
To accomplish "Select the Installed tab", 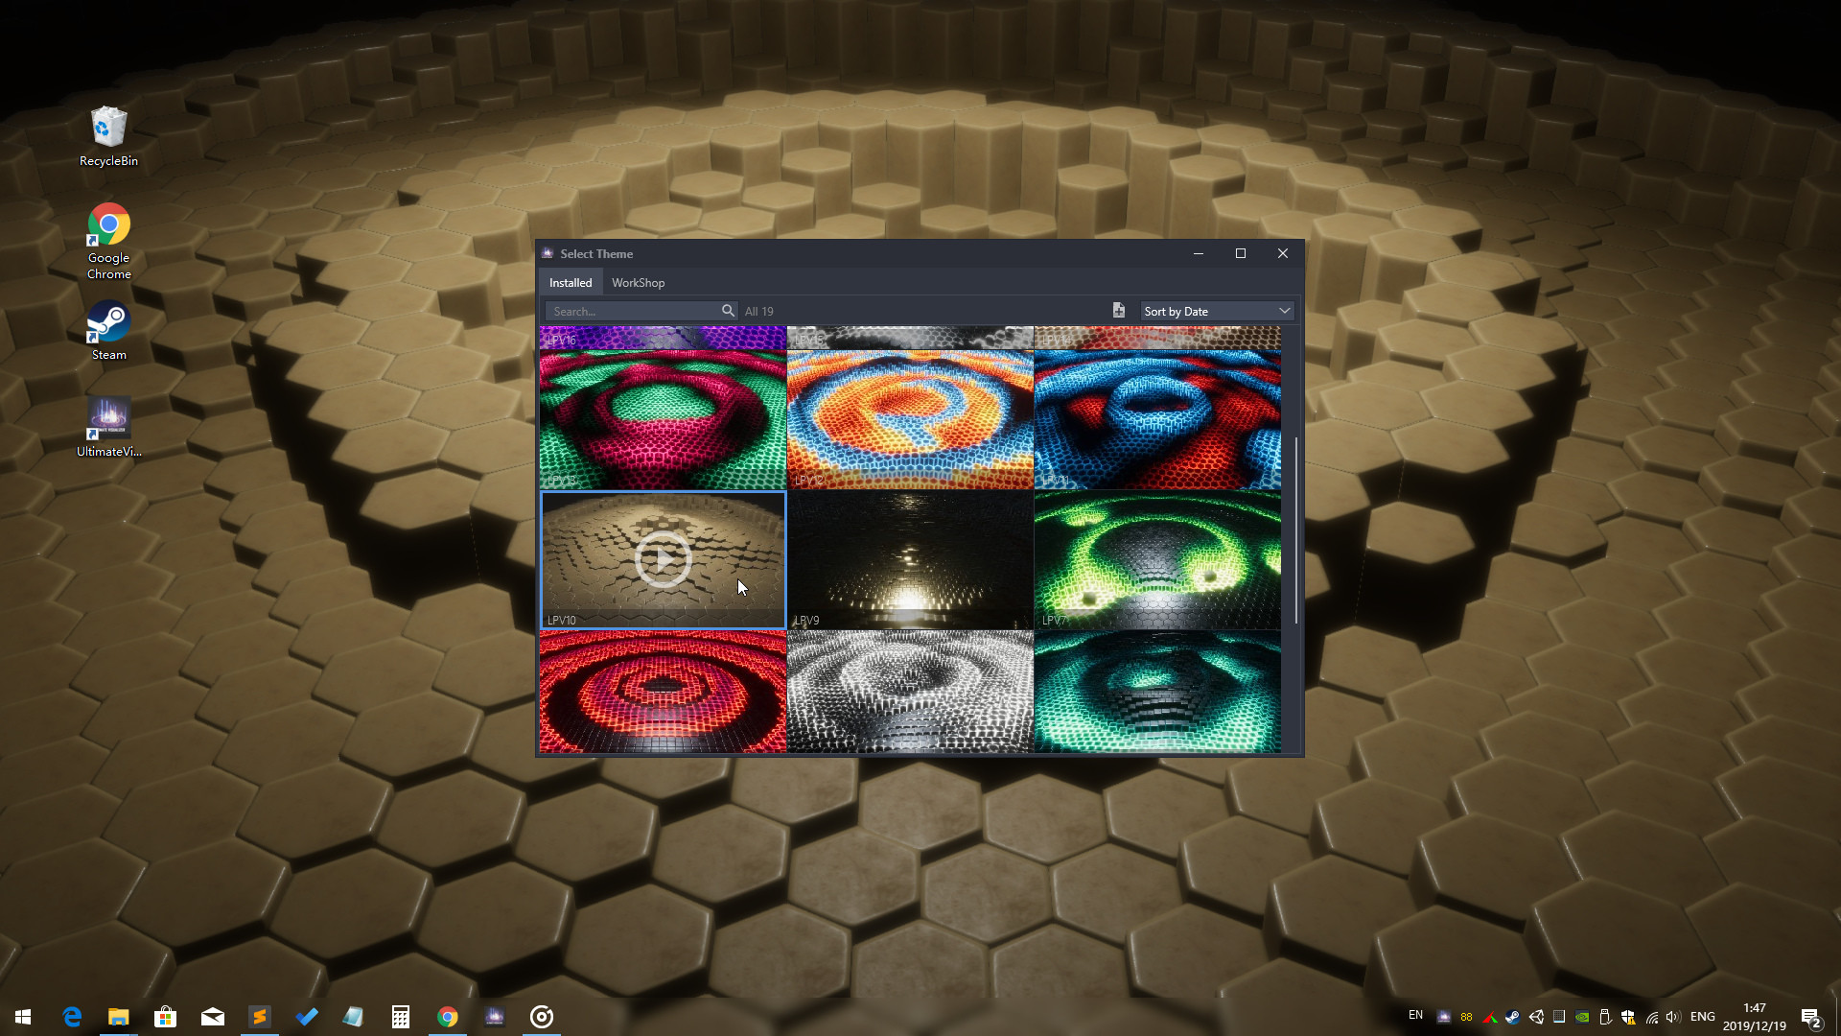I will pos(571,282).
